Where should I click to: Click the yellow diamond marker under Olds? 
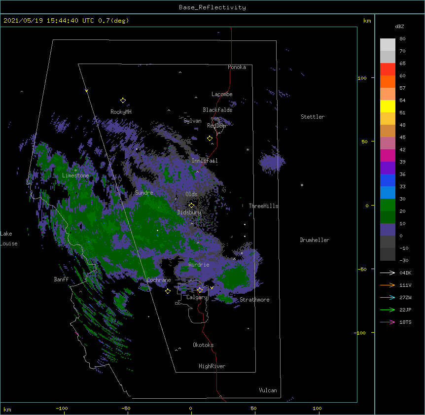pyautogui.click(x=192, y=205)
